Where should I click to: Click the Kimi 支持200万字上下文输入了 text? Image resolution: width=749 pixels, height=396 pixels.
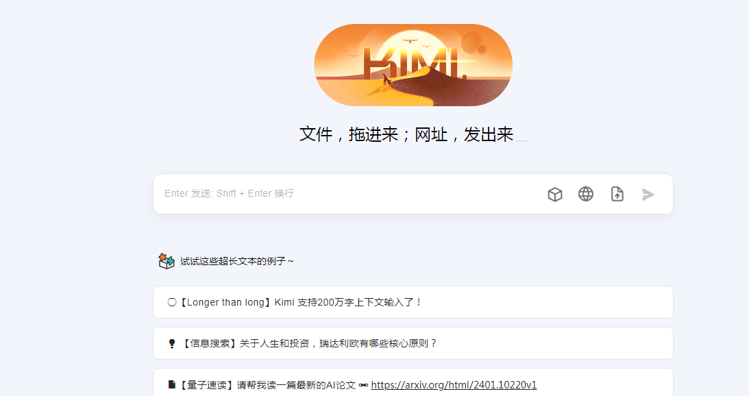tap(347, 302)
